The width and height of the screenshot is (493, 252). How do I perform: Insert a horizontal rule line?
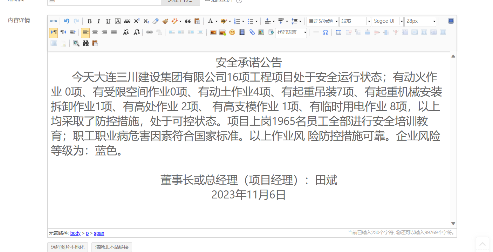pyautogui.click(x=316, y=32)
